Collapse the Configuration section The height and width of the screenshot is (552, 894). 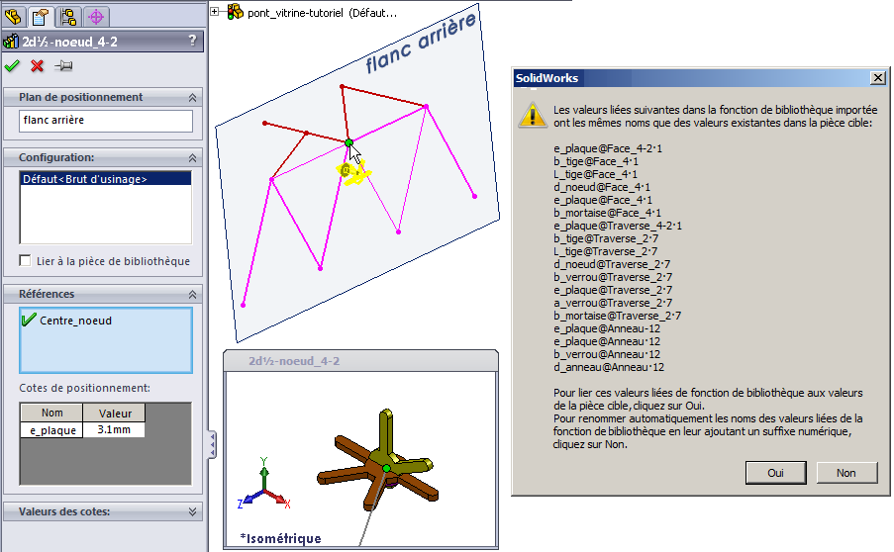(193, 158)
